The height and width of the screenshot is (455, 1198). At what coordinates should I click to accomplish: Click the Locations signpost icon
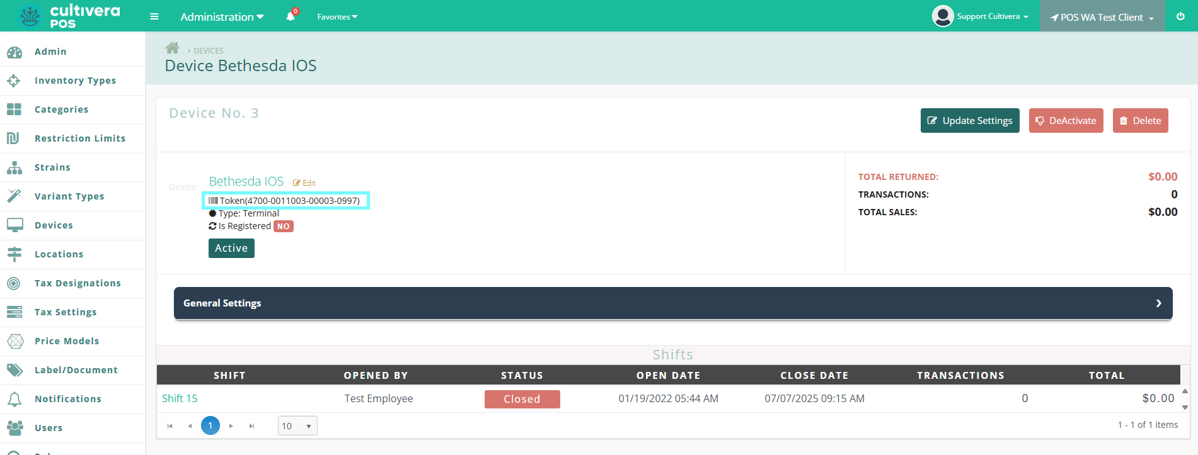(x=14, y=254)
